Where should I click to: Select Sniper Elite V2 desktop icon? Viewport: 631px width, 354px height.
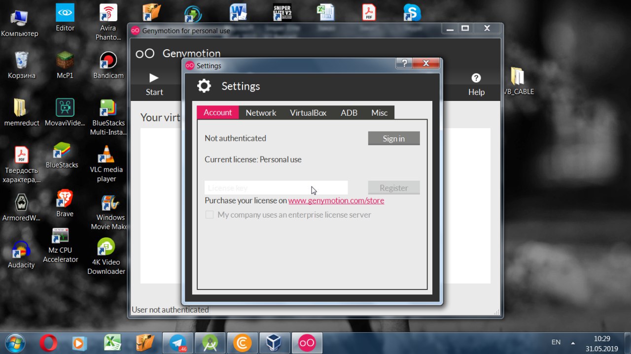(282, 12)
